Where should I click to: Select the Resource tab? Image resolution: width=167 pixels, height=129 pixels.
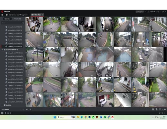(x=7, y=19)
